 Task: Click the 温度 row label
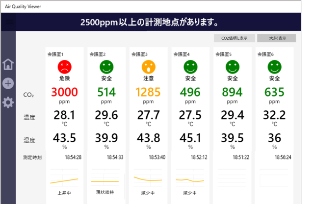point(29,117)
